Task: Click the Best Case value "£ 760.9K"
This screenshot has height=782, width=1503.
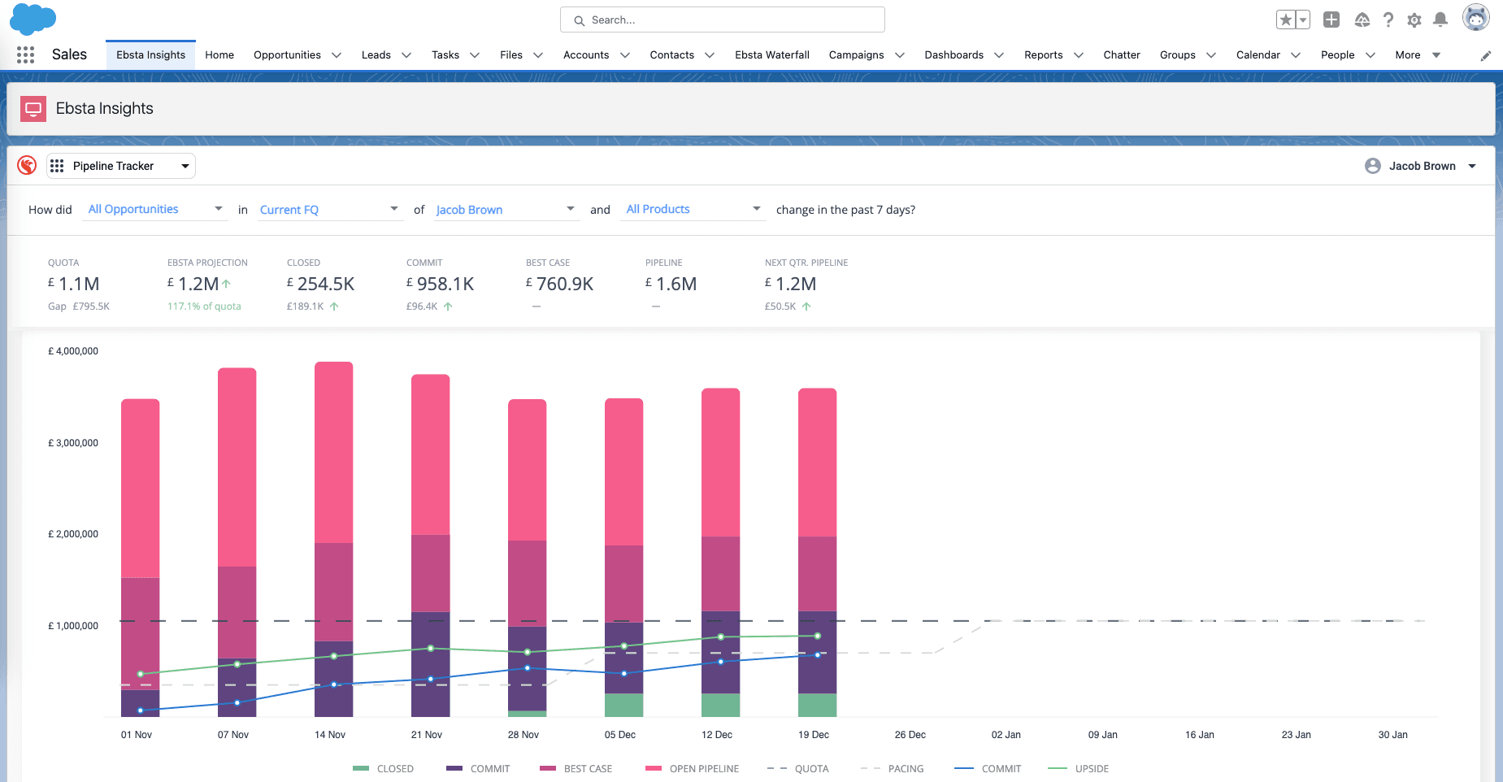Action: (x=559, y=284)
